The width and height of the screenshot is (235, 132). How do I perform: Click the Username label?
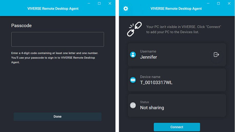148,51
